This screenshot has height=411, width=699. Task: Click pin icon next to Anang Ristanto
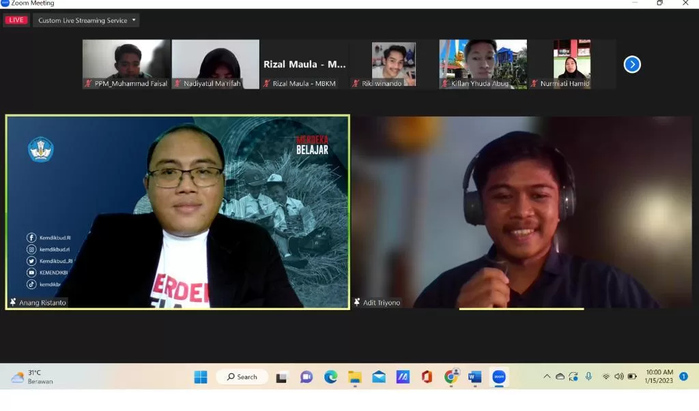pos(13,303)
